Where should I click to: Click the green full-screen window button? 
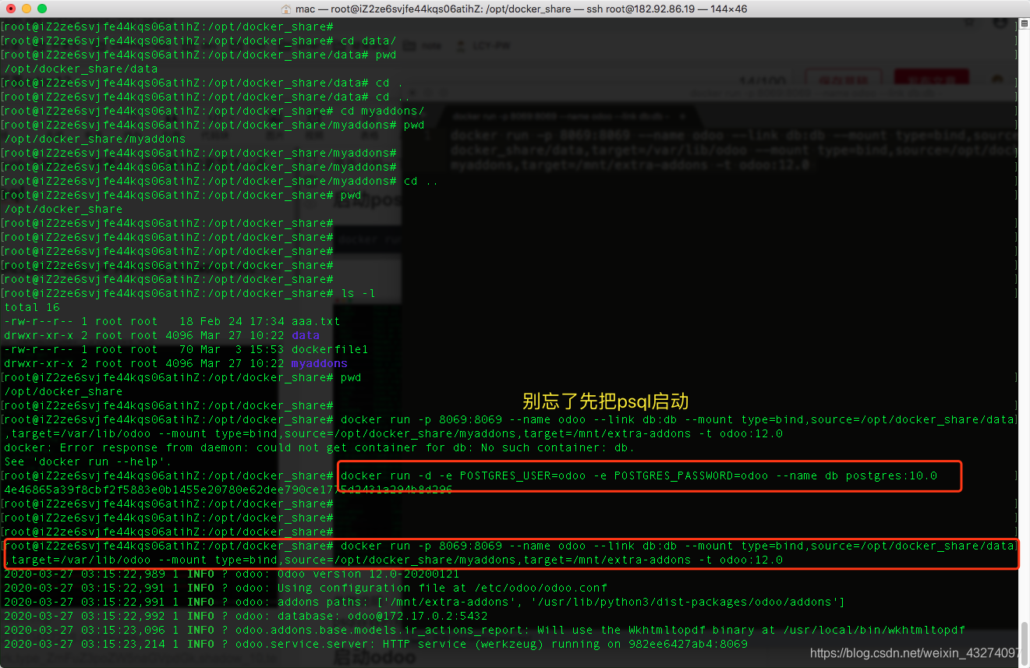pos(42,9)
